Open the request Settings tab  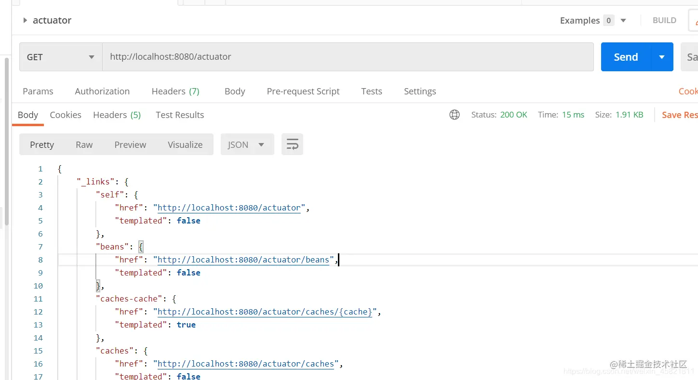(420, 91)
